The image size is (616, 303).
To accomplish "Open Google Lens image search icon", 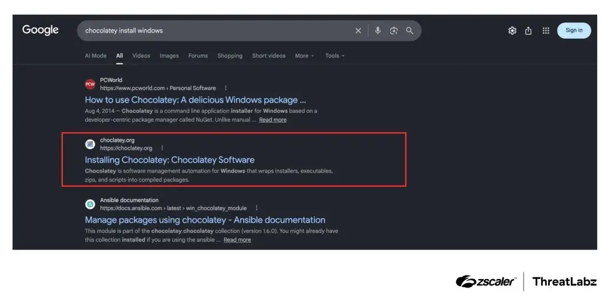I will click(394, 31).
